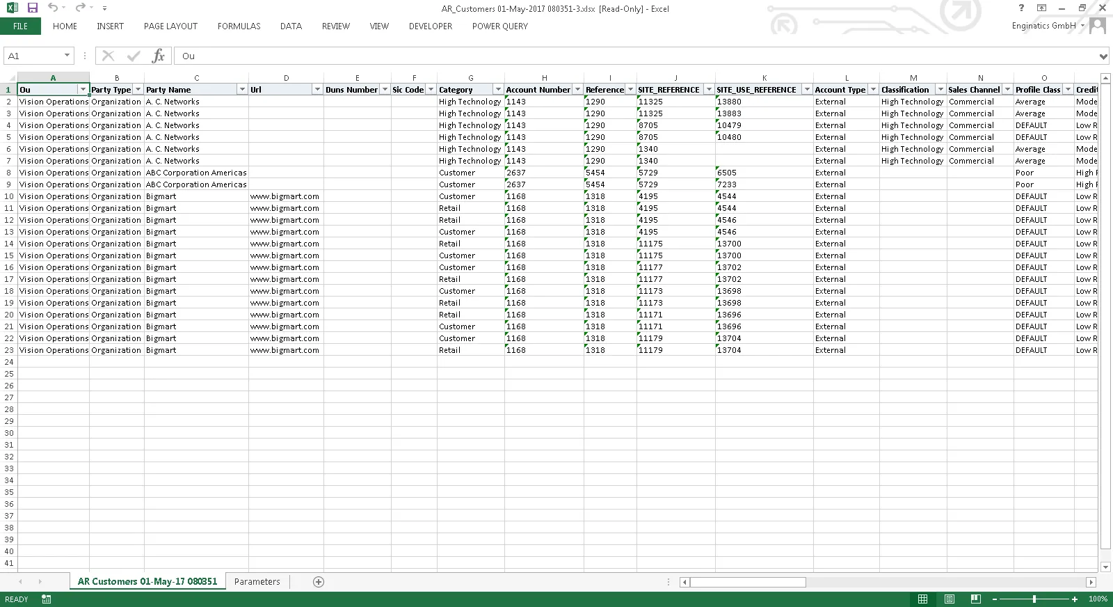Select column G header
Viewport: 1113px width, 607px height.
coord(471,78)
